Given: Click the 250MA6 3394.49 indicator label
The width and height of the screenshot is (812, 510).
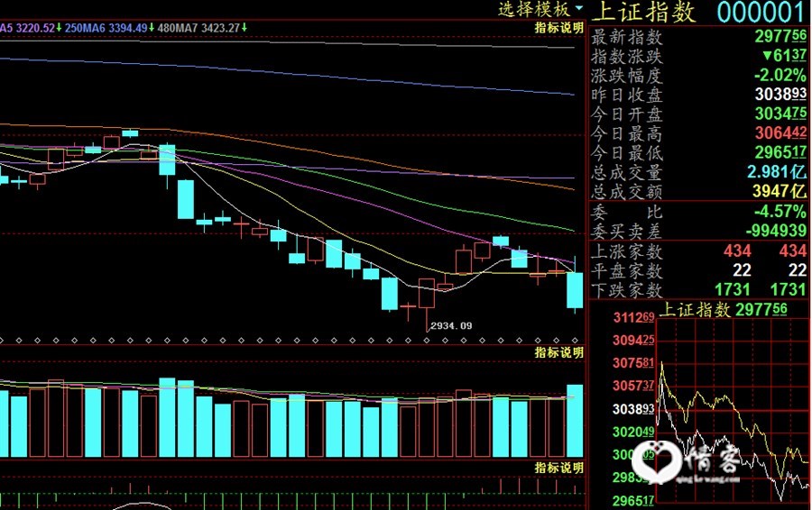Looking at the screenshot, I should pos(106,28).
